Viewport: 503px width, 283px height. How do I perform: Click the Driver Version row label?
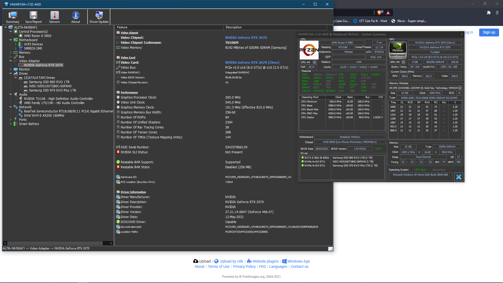(x=131, y=212)
